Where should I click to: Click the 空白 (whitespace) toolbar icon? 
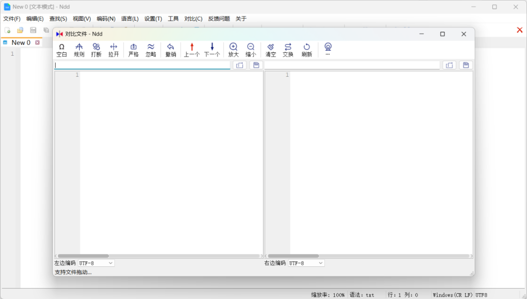point(61,50)
